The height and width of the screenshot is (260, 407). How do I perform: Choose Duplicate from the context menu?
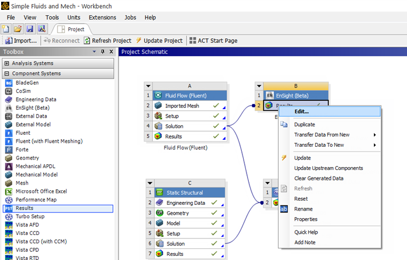[330, 125]
